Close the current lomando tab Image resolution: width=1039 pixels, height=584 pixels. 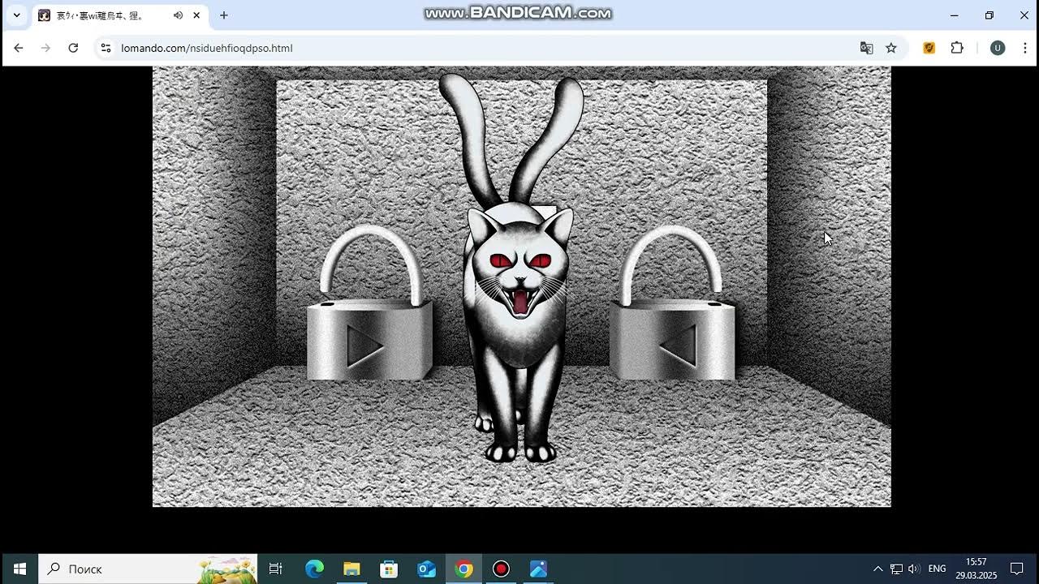[196, 15]
